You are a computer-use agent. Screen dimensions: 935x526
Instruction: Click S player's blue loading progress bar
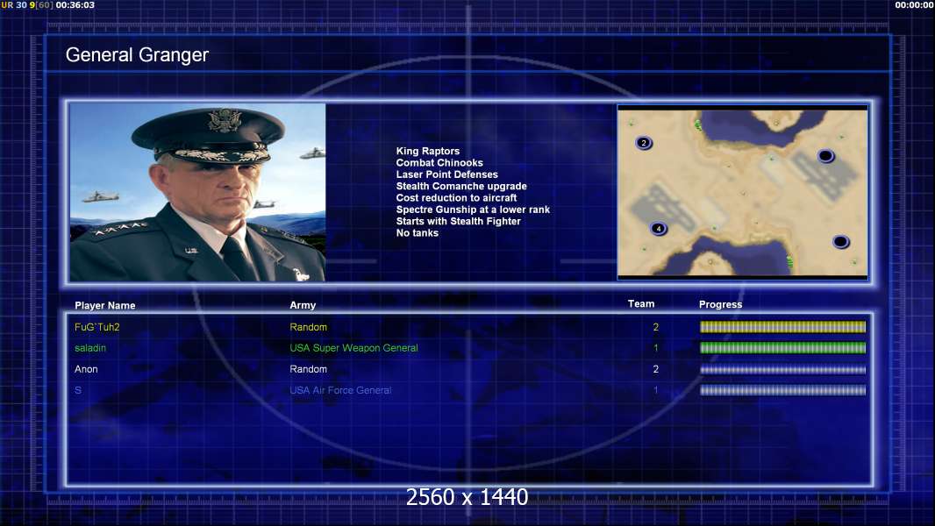pyautogui.click(x=782, y=391)
